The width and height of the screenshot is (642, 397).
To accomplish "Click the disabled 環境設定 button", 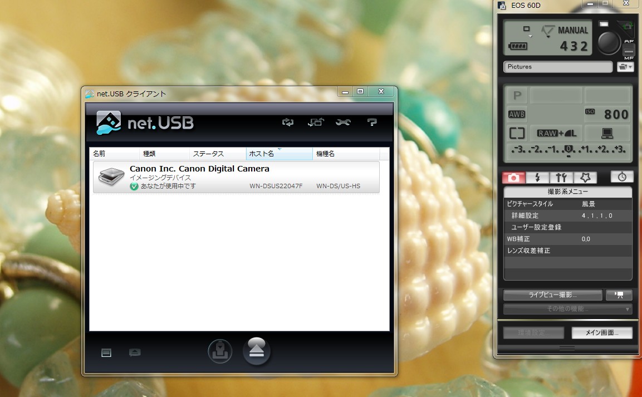I will point(533,332).
